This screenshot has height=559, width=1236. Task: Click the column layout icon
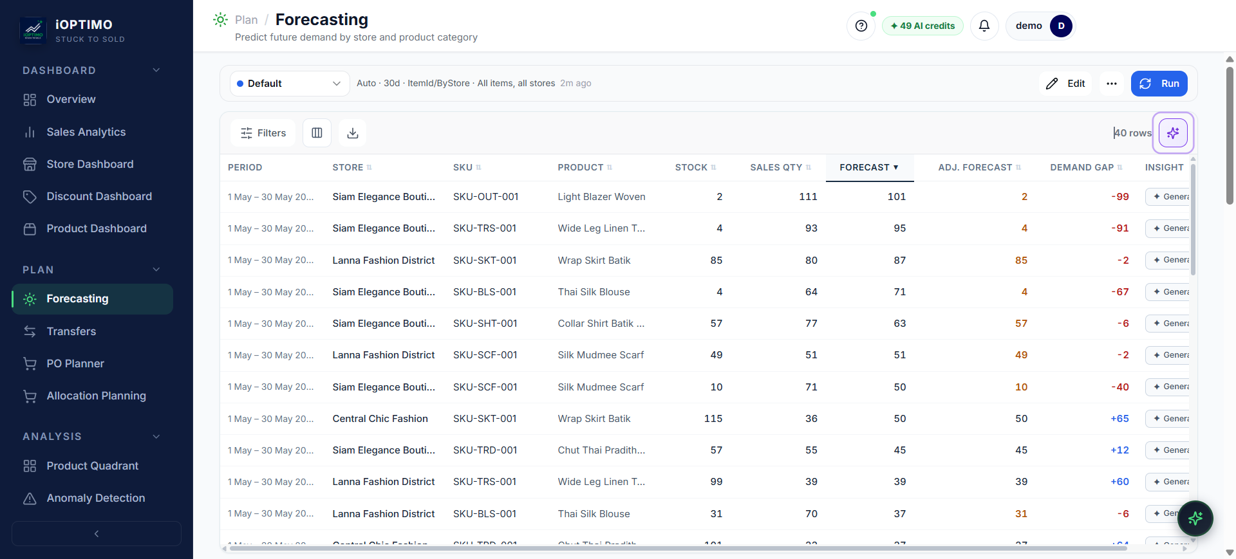tap(317, 133)
